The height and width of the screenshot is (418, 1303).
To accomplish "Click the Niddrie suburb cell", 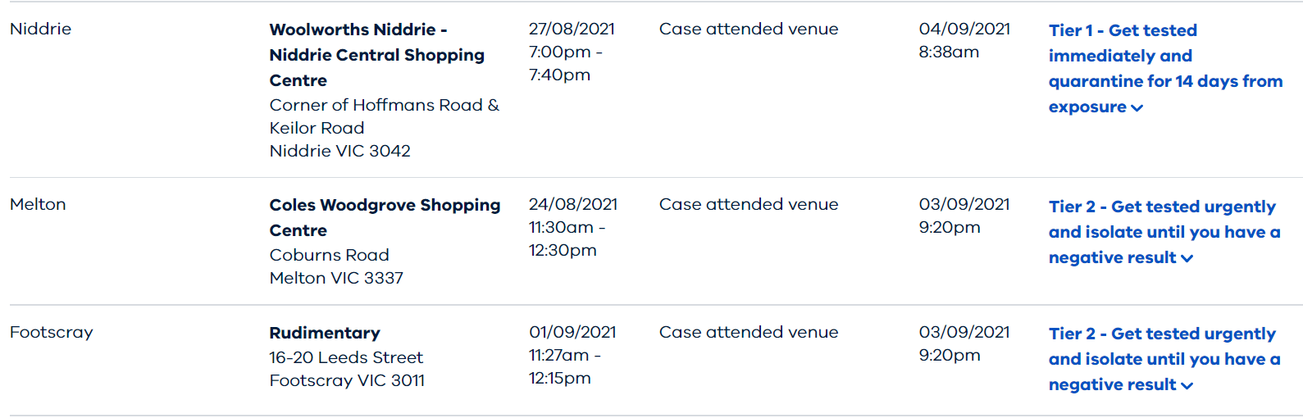I will click(x=40, y=29).
